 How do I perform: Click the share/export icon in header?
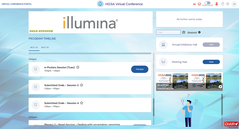pos(223,4)
